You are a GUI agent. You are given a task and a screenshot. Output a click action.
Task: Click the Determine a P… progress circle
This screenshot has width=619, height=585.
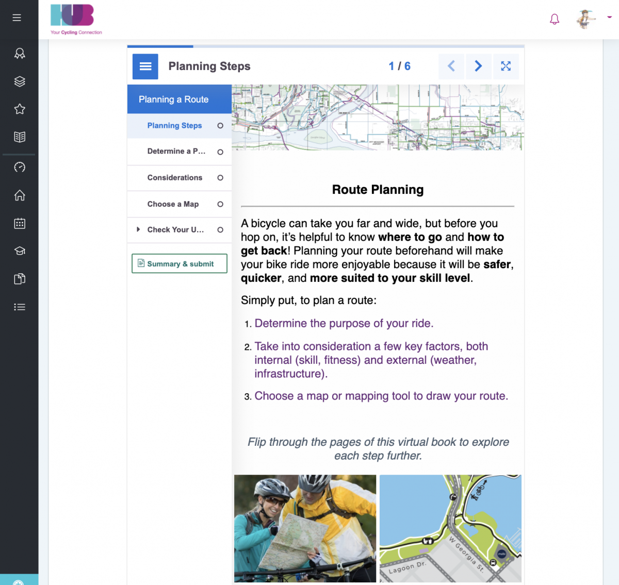pos(220,152)
